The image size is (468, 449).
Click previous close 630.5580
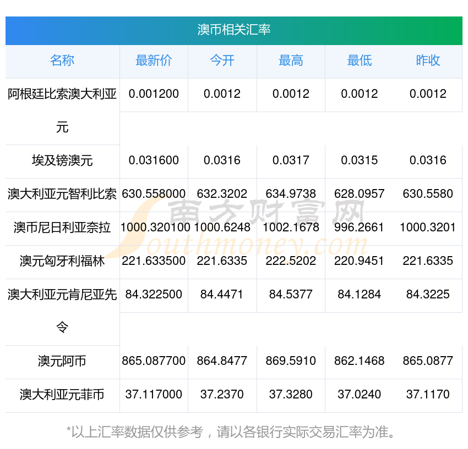point(428,193)
